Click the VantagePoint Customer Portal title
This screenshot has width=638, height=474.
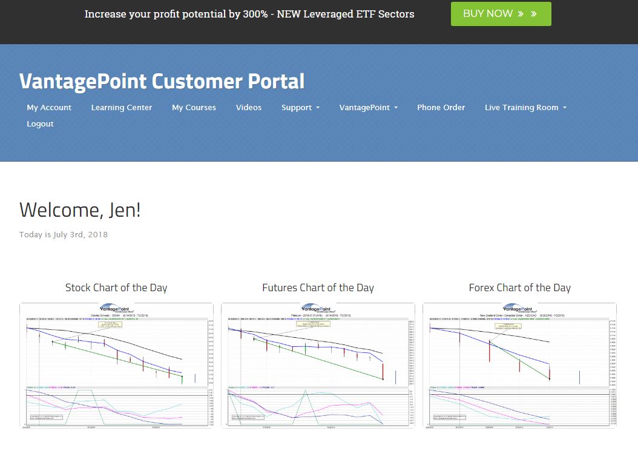(x=162, y=81)
